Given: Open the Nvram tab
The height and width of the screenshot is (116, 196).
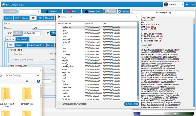Looking at the screenshot, I should point(50,45).
